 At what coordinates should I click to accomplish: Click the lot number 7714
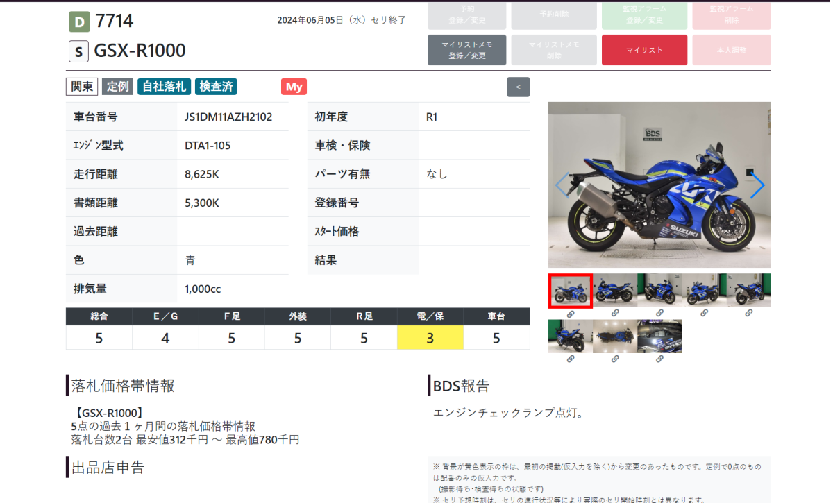[x=115, y=21]
